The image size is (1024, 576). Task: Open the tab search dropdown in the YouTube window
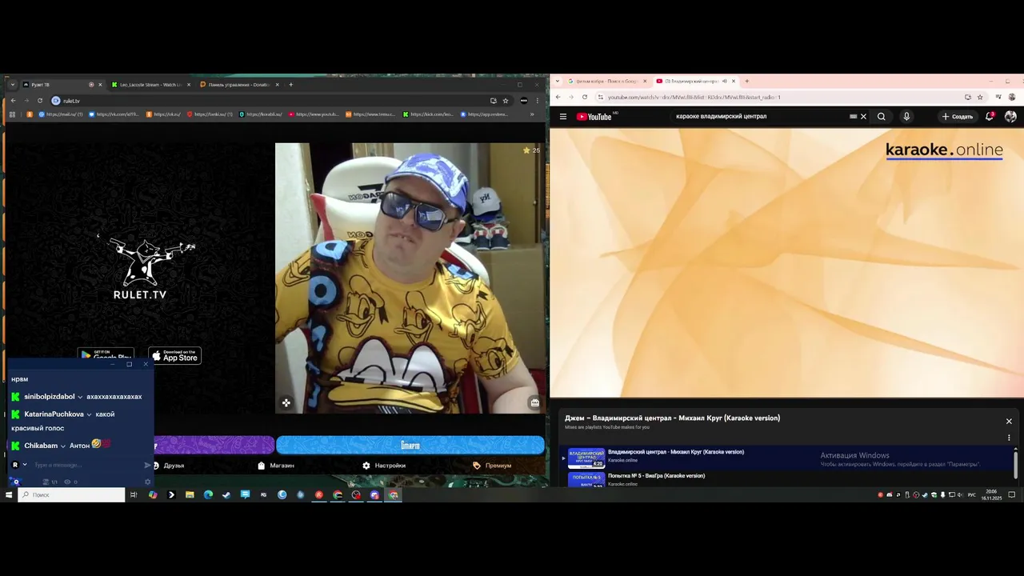pyautogui.click(x=558, y=82)
